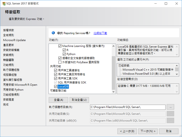
Task: Click the blue information icon
Action: tap(53, 33)
